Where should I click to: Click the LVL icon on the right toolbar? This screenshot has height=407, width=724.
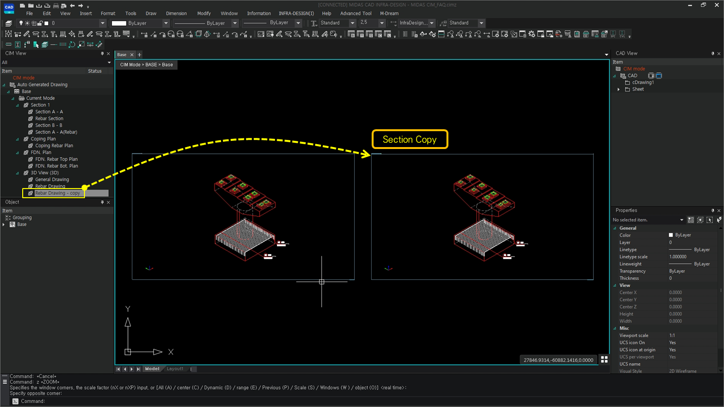pos(622,35)
